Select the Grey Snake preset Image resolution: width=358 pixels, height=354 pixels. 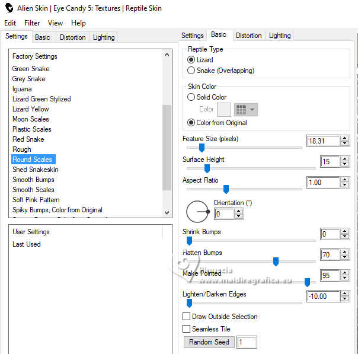pos(29,79)
